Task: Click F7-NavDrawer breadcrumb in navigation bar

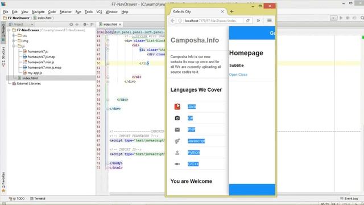Action: coord(16,18)
